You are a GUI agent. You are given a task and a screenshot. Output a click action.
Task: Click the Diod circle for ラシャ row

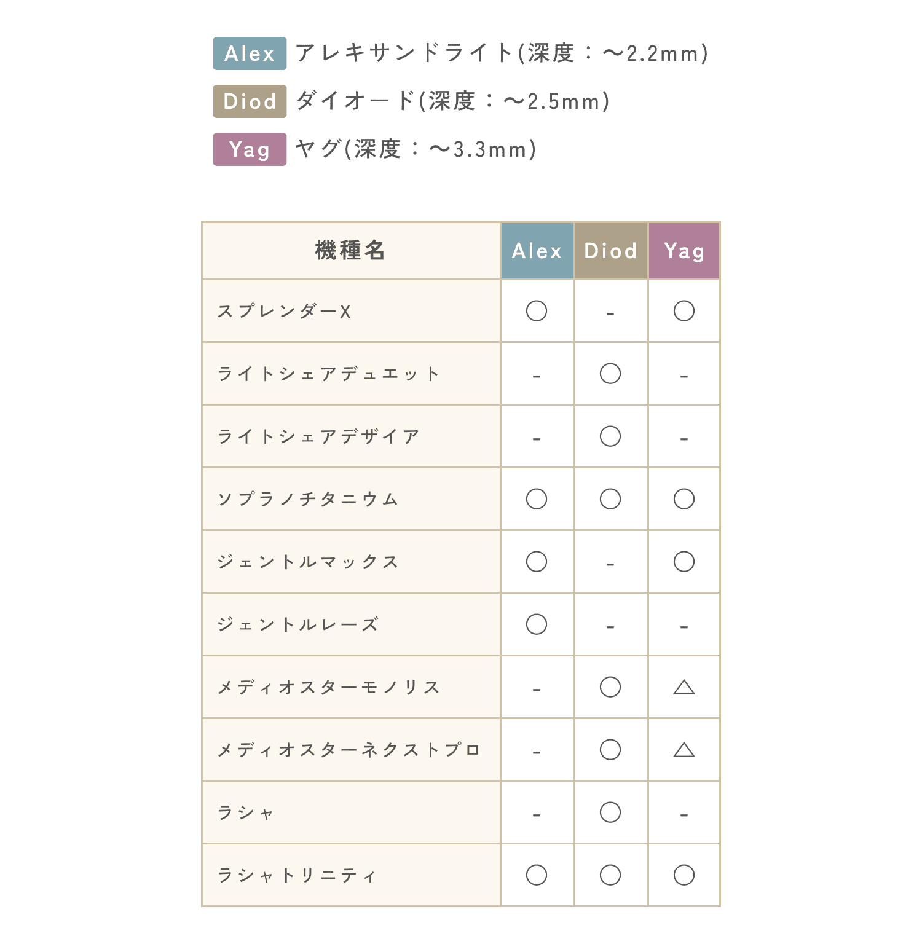(x=610, y=812)
